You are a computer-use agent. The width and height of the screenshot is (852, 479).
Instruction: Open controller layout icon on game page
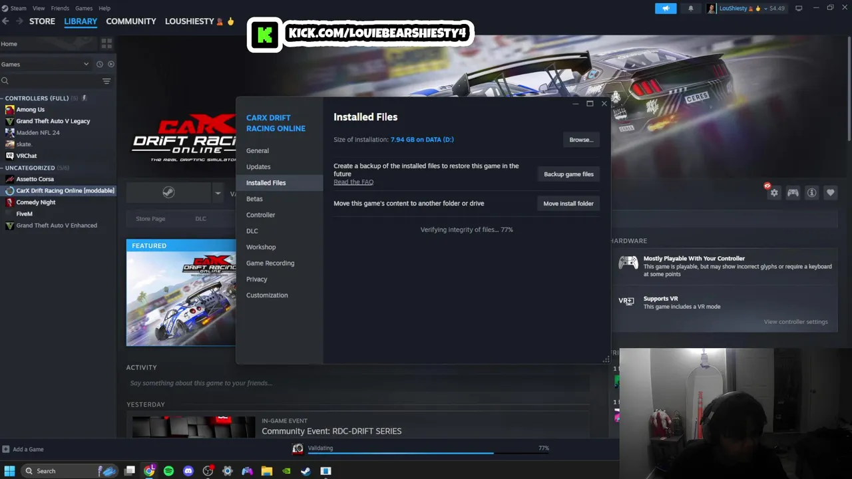(793, 193)
